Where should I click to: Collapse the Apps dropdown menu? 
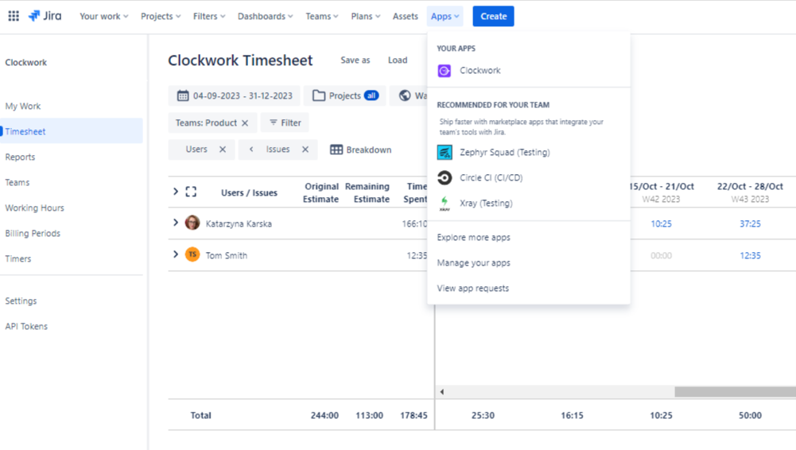pyautogui.click(x=445, y=16)
